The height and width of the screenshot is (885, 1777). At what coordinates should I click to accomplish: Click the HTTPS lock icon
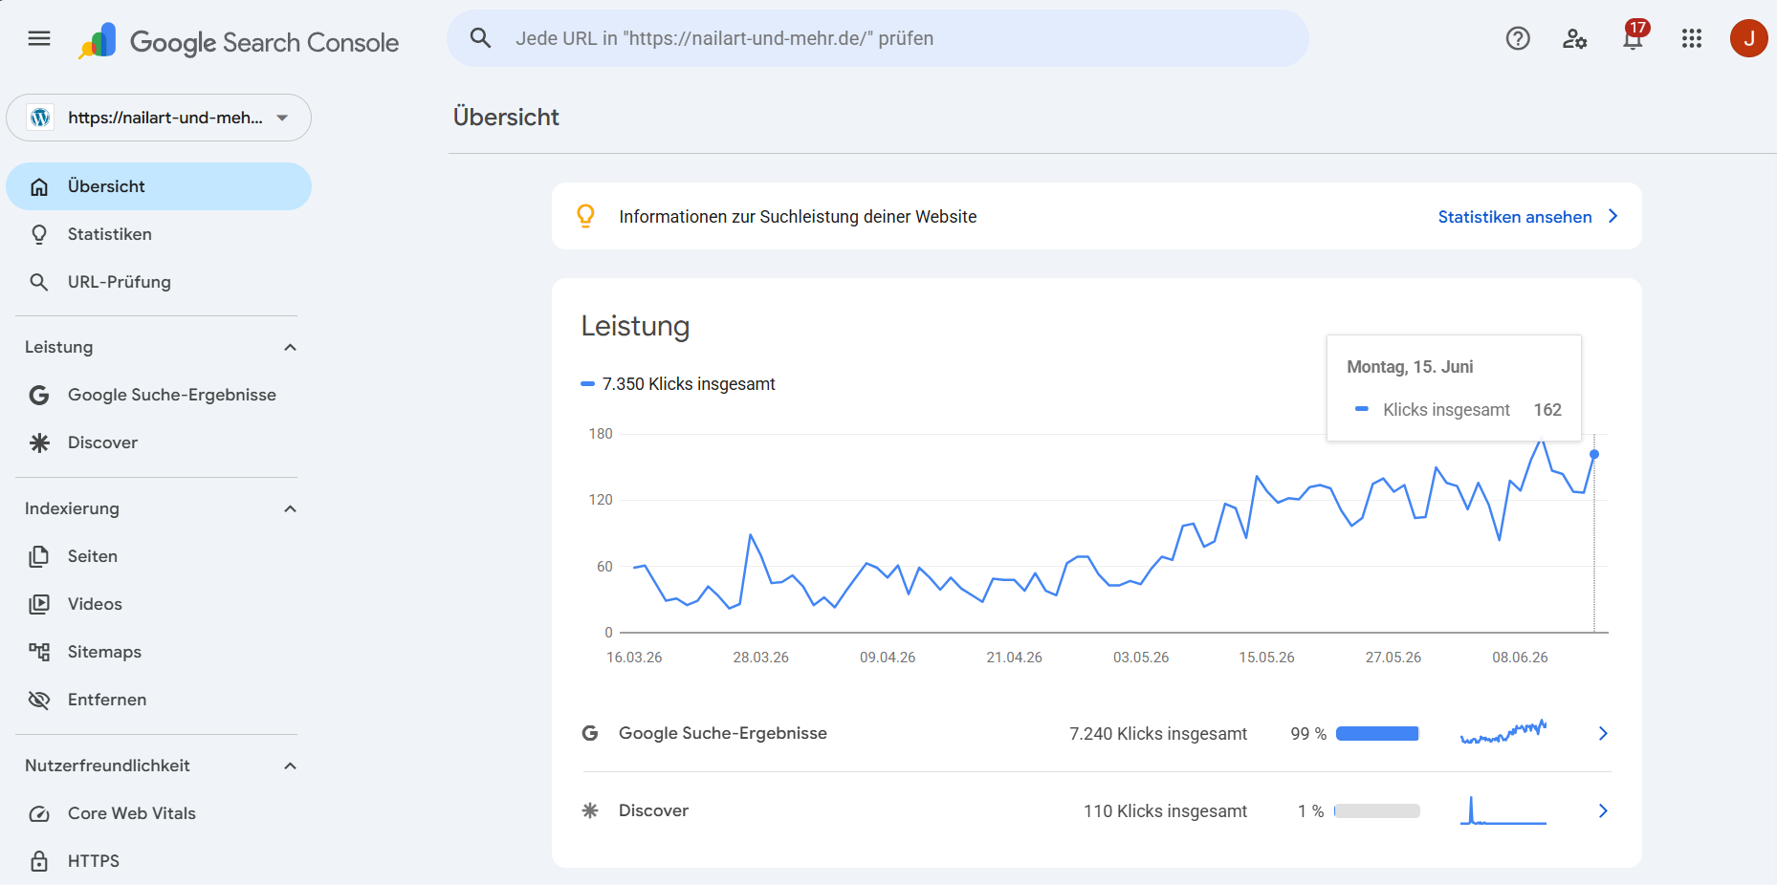[39, 861]
